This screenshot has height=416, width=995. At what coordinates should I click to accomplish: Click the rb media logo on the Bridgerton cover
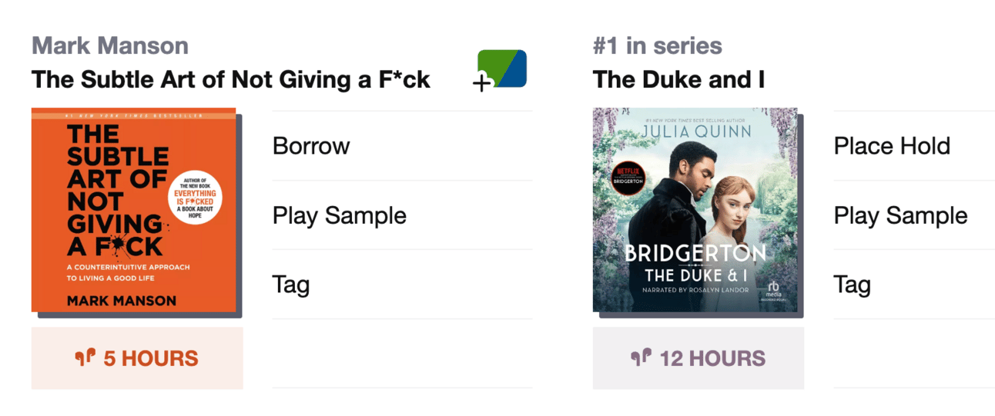773,291
